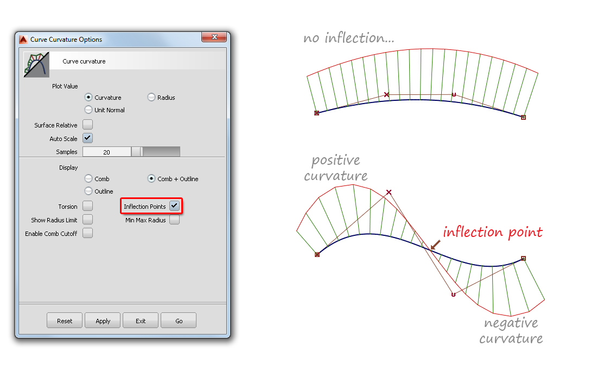597x385 pixels.
Task: Enable Show Radius Limit
Action: [87, 220]
